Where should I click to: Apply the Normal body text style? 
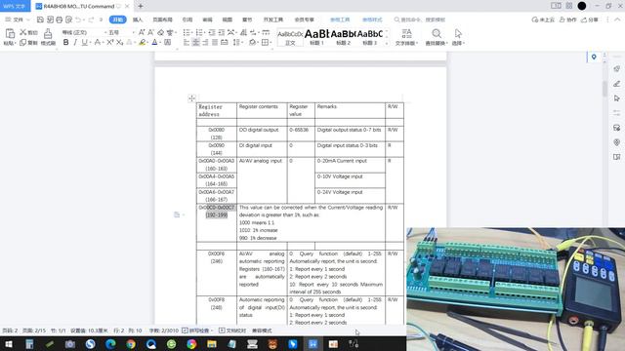tap(290, 37)
